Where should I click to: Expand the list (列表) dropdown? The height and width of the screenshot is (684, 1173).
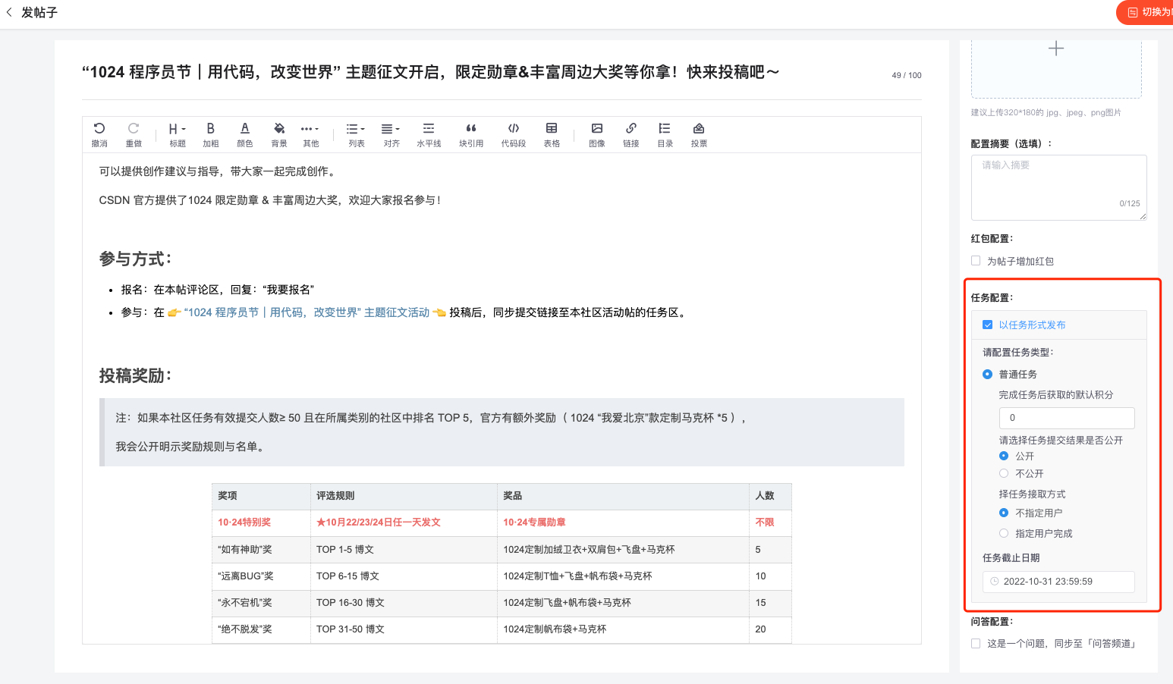coord(356,133)
